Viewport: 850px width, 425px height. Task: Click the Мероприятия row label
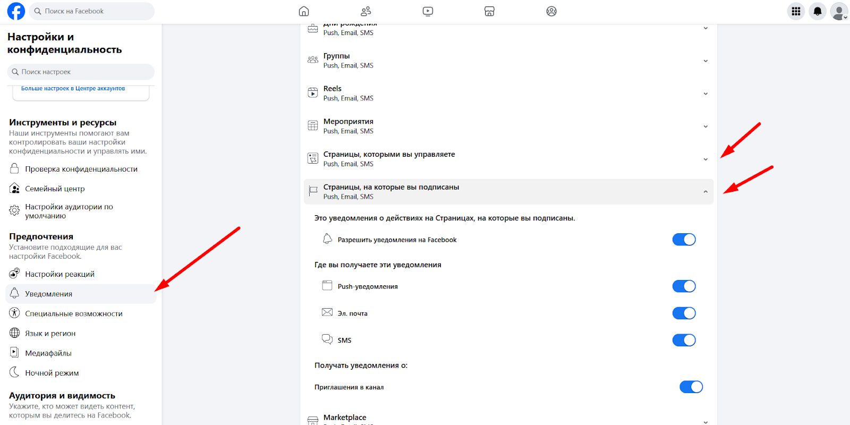tap(348, 122)
